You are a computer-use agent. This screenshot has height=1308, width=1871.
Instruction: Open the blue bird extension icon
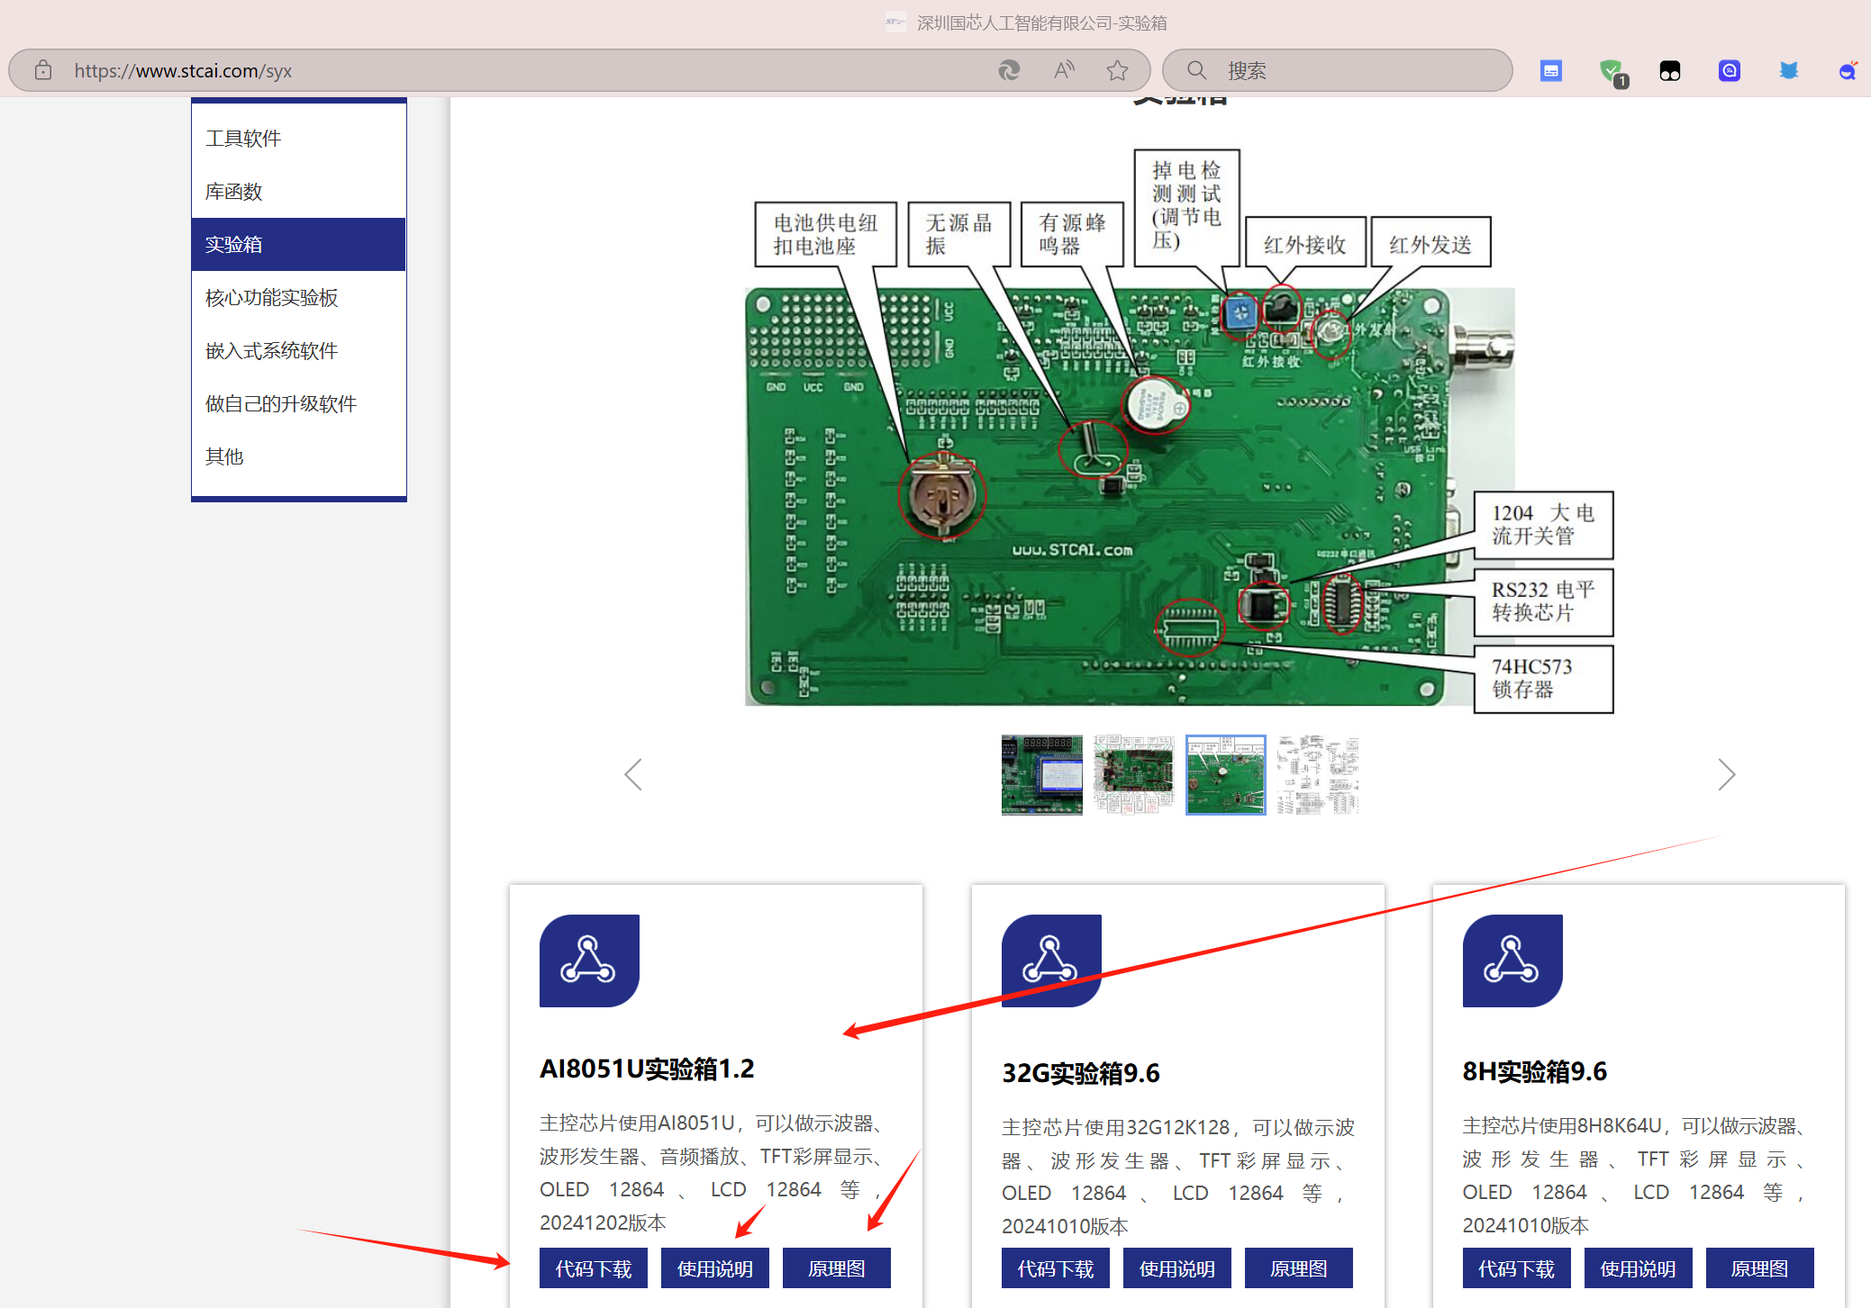click(1789, 70)
